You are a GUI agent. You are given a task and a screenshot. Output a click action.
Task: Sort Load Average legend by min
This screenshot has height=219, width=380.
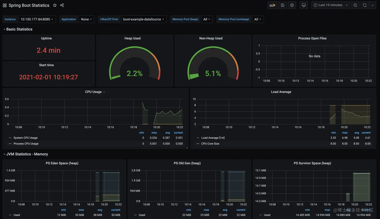click(x=334, y=133)
